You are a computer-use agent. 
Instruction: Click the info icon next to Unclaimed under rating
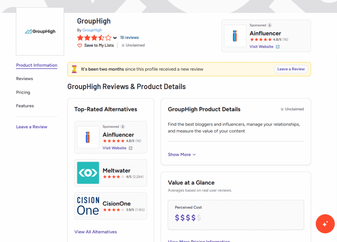123,45
